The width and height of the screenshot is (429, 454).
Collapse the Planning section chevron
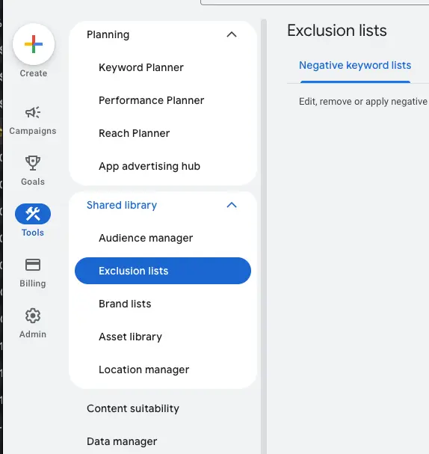[x=232, y=34]
